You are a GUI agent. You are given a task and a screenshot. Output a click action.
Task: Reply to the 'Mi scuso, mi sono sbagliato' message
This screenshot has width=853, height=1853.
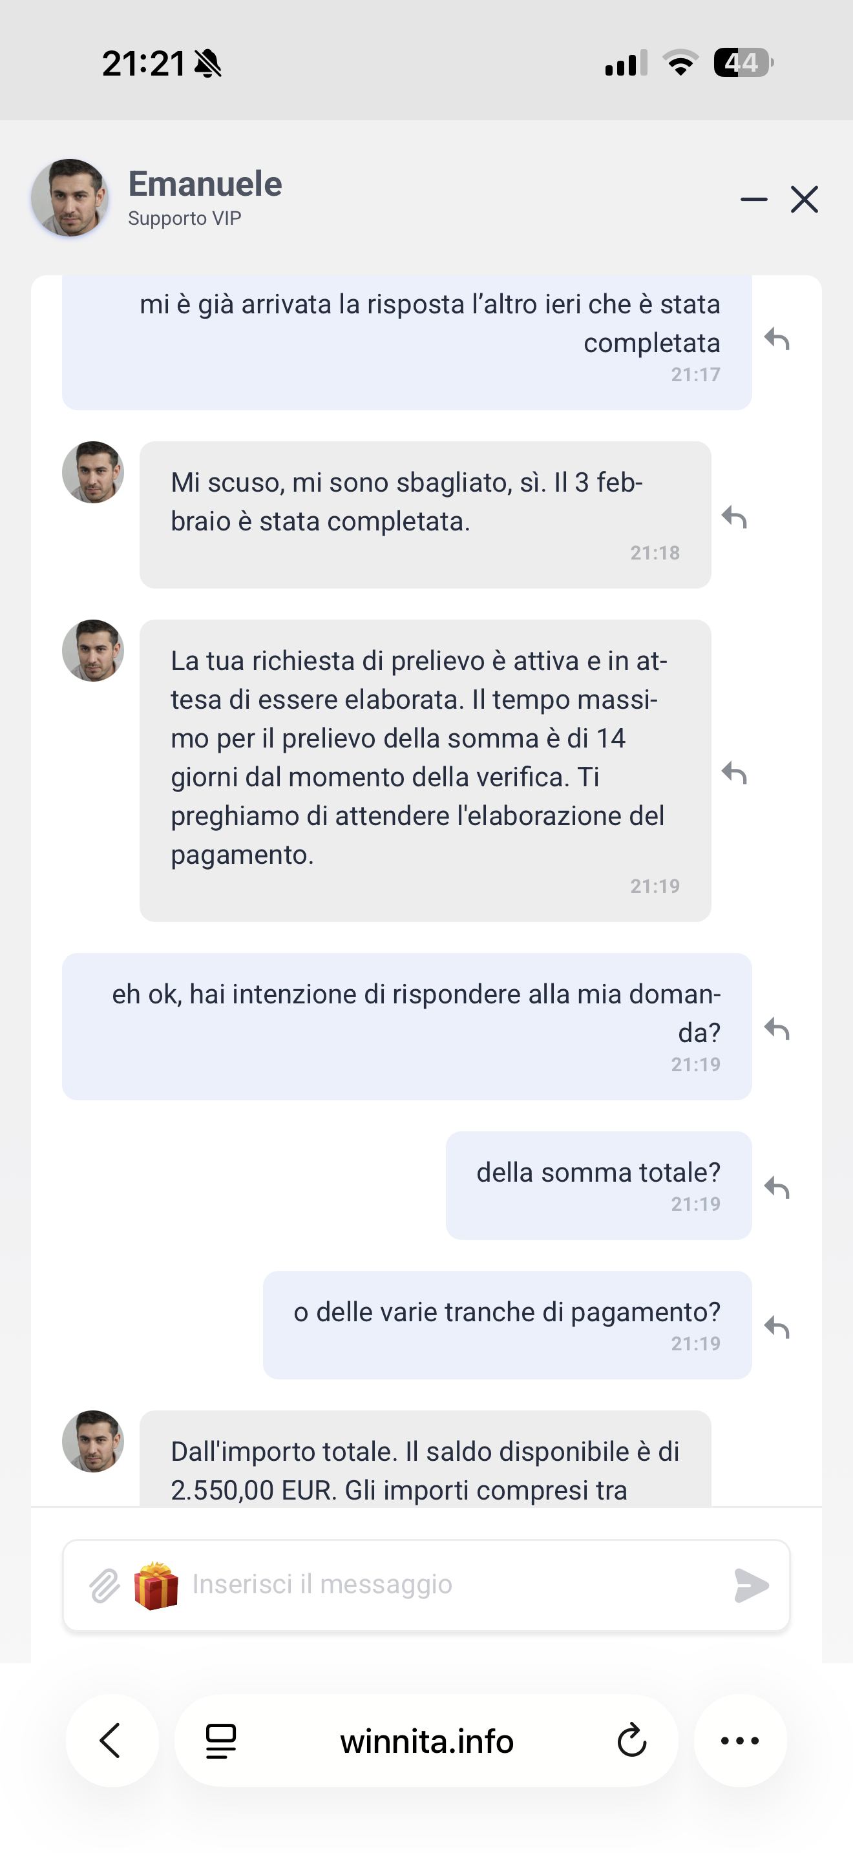point(734,518)
